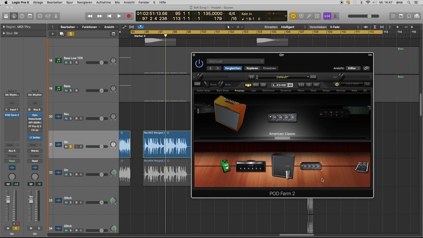Mute the Bass Low TER track

click(66, 62)
